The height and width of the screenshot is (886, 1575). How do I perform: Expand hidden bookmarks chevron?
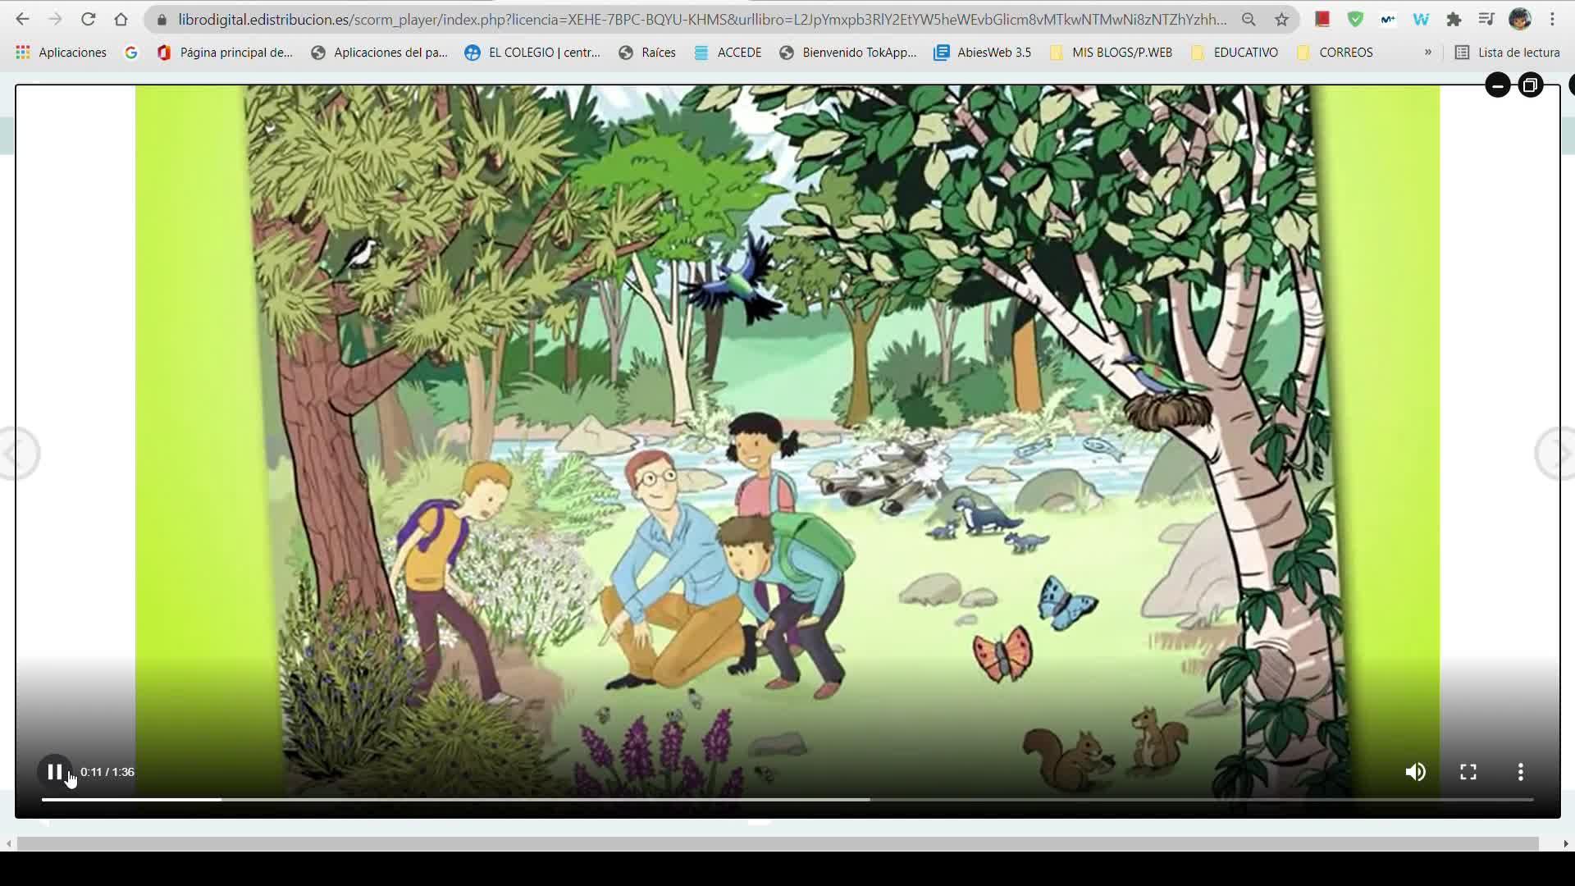[1427, 52]
